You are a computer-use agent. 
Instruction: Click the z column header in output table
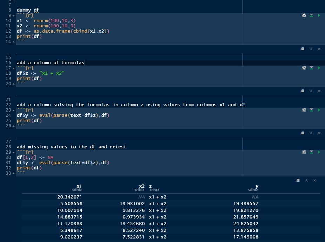154,188
